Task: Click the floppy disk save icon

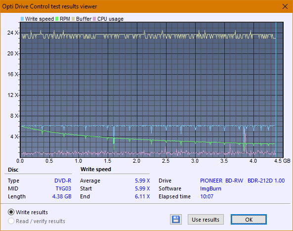Action: [176, 220]
